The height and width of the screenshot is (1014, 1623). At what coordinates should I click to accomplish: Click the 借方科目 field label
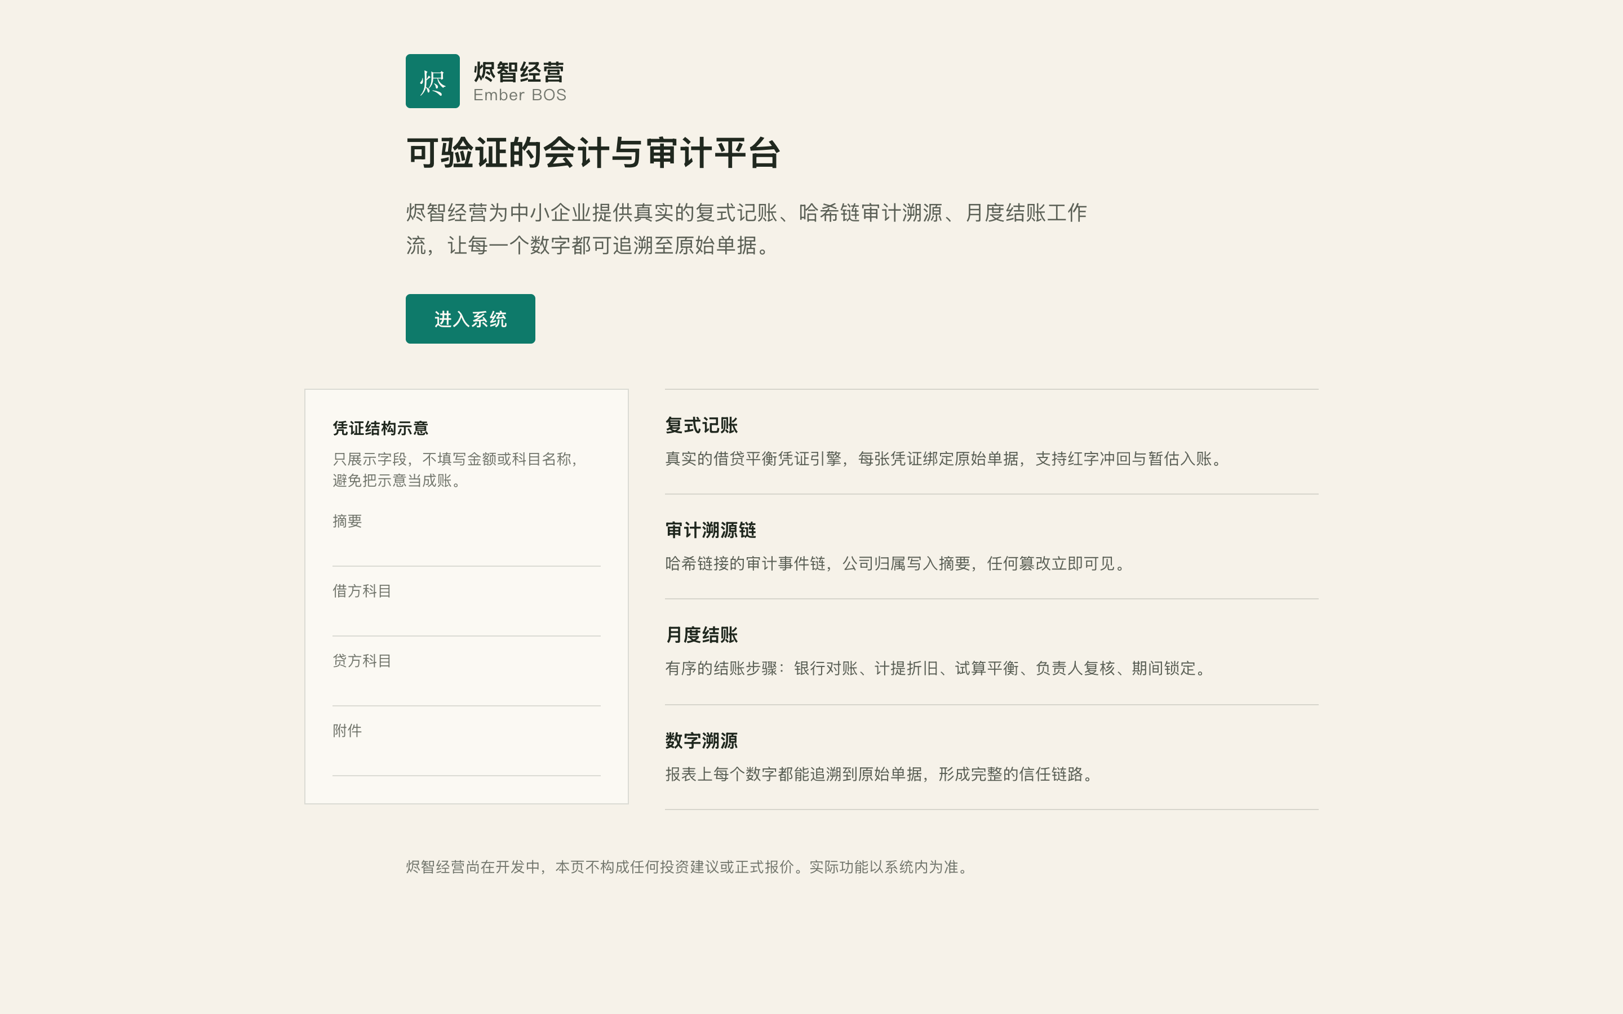362,591
